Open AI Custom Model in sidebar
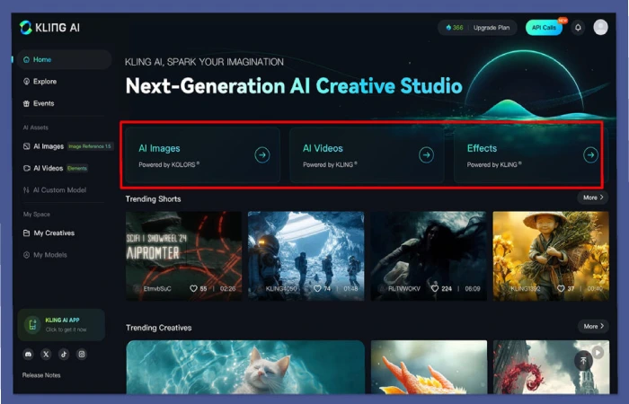This screenshot has height=404, width=629. pyautogui.click(x=55, y=190)
